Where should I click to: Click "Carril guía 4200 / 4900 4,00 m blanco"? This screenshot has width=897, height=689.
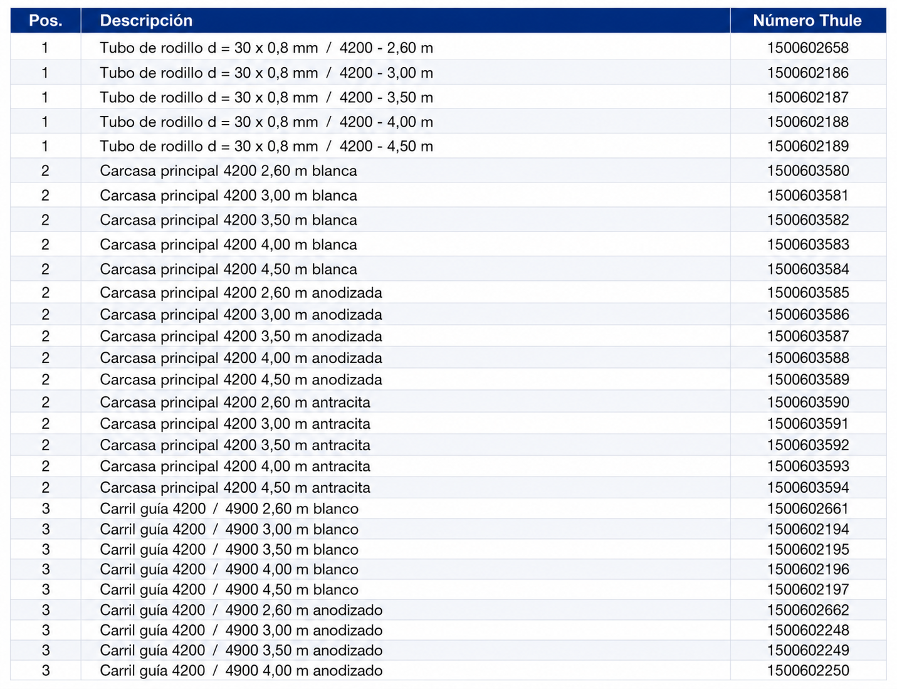point(229,570)
